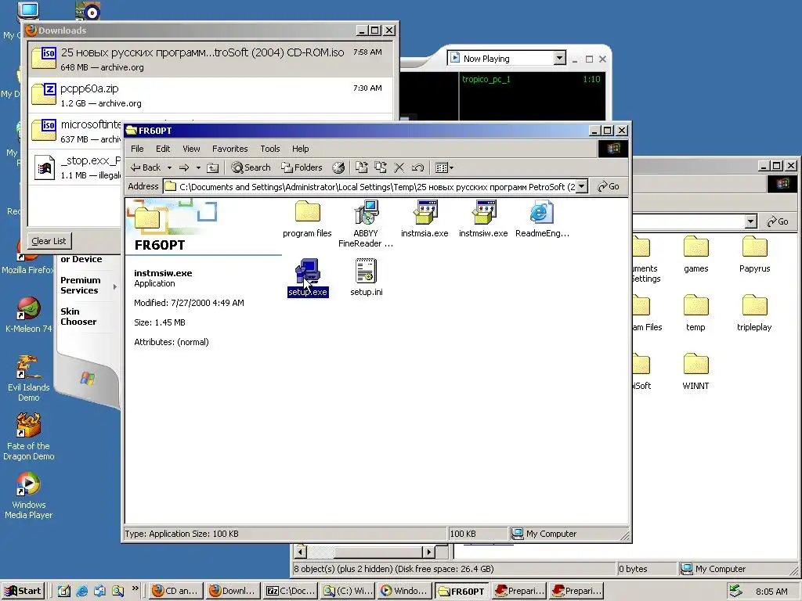
Task: Select the setup.exe file
Action: 307,278
